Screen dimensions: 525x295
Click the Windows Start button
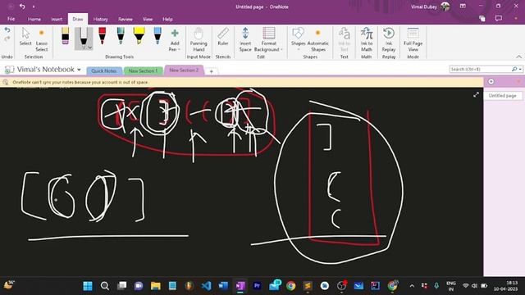pyautogui.click(x=88, y=286)
